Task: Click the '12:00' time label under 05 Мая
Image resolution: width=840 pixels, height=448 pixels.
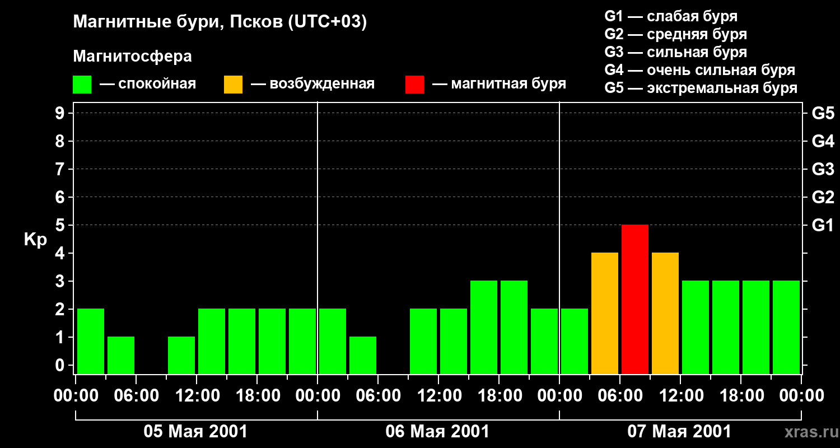Action: (x=197, y=396)
